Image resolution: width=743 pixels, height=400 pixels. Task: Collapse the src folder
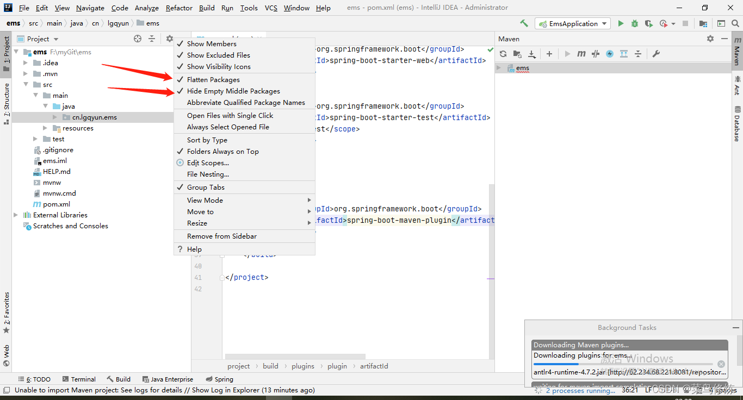(x=26, y=84)
